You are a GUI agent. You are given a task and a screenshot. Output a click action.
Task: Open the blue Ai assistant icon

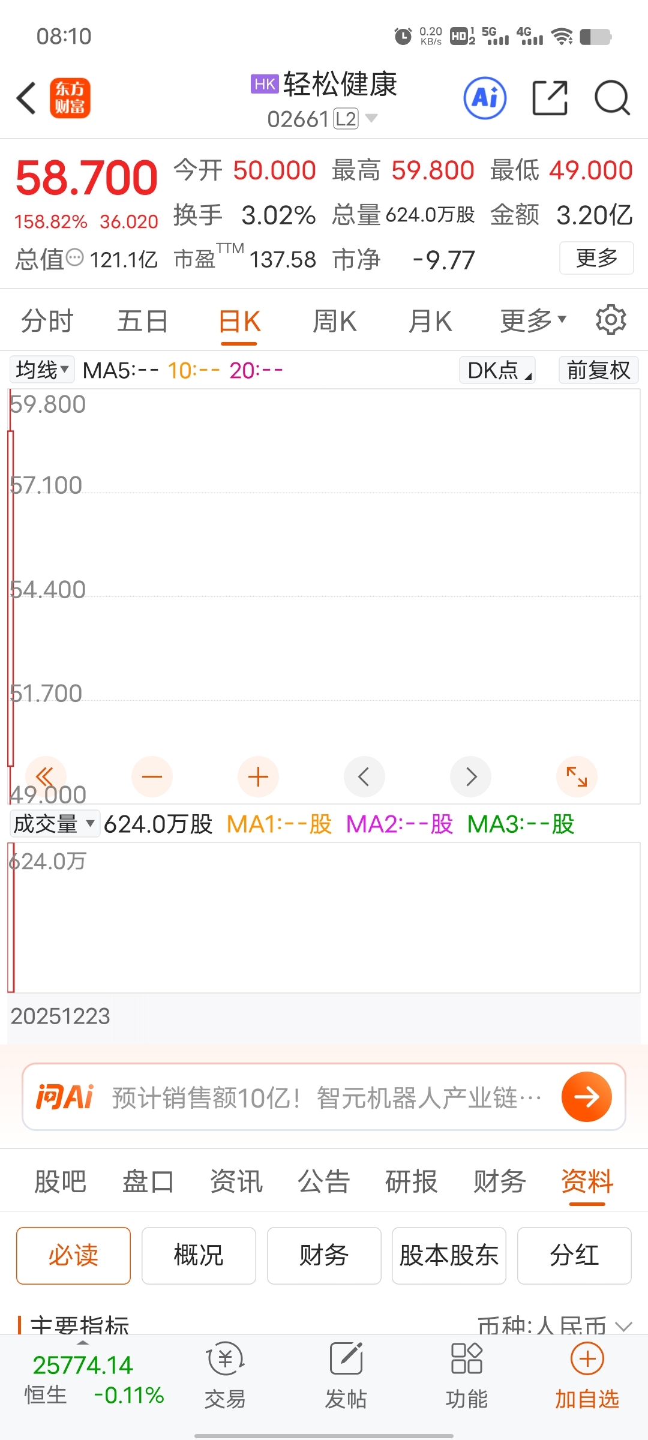pos(485,98)
